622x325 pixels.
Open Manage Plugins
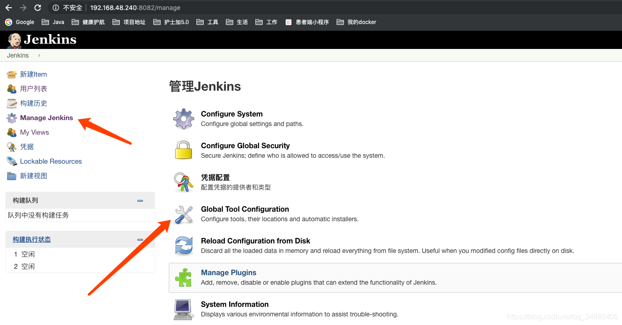(x=229, y=273)
